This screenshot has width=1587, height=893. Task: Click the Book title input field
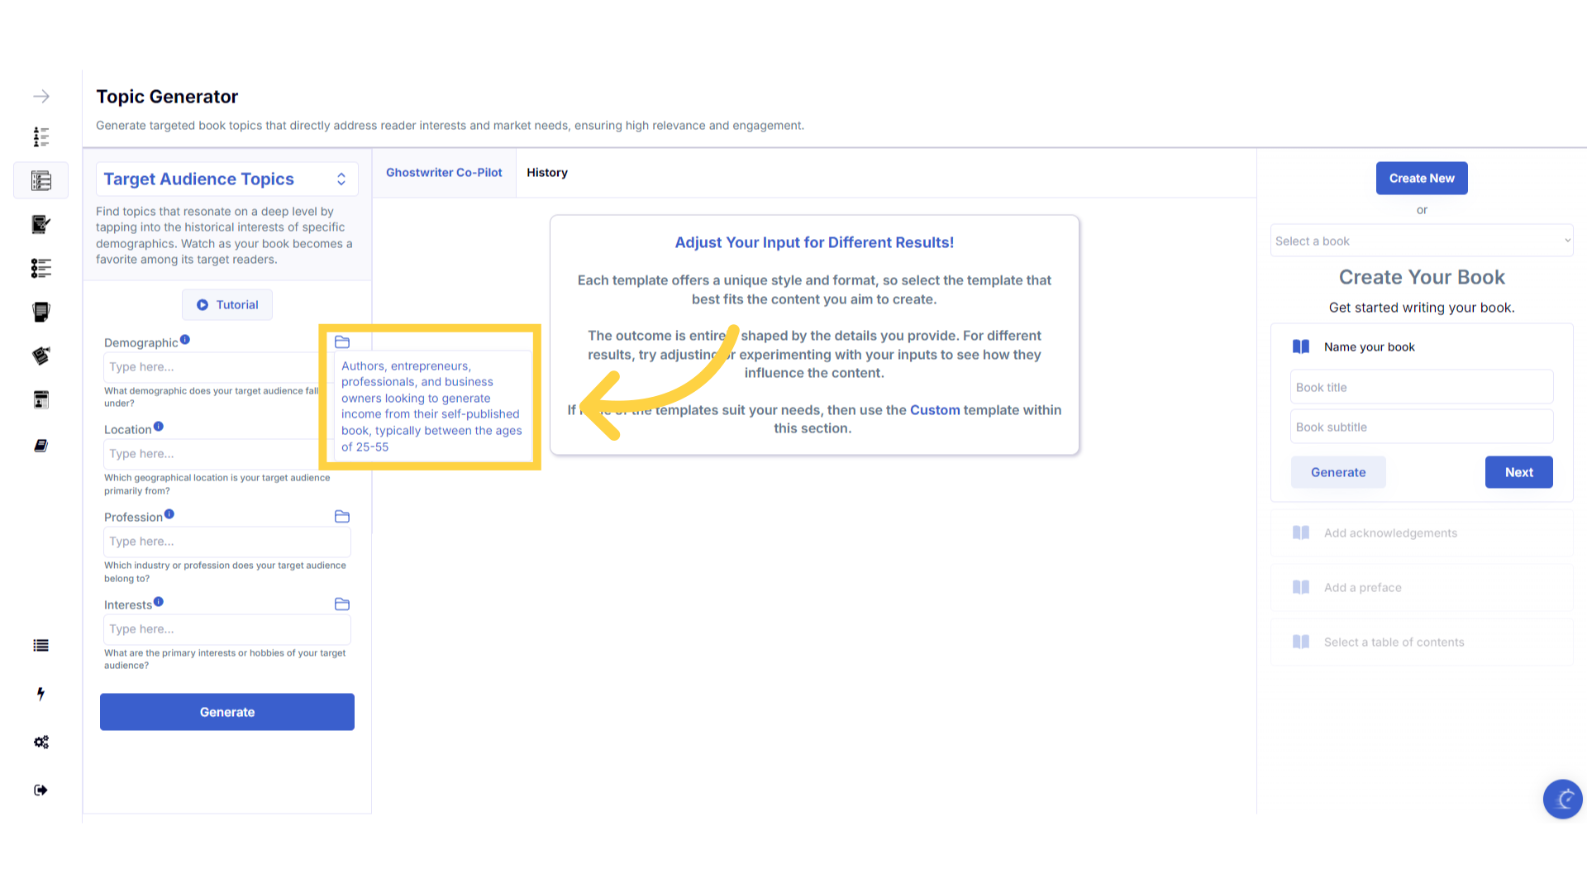point(1422,388)
